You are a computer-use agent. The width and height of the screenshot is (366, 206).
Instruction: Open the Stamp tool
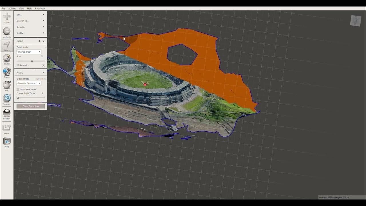[x=7, y=73]
